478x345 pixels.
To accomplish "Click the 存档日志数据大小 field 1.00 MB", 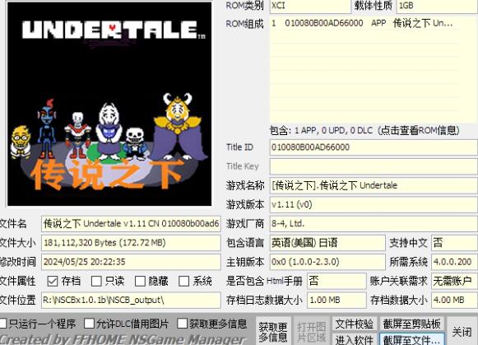I will (336, 301).
